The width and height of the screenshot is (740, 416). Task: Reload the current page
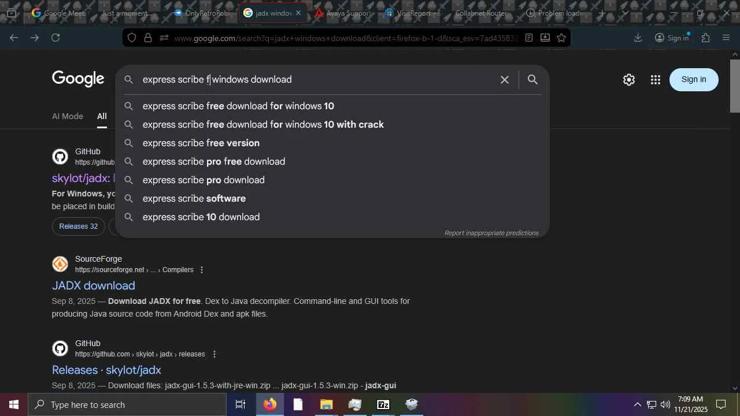click(x=55, y=38)
